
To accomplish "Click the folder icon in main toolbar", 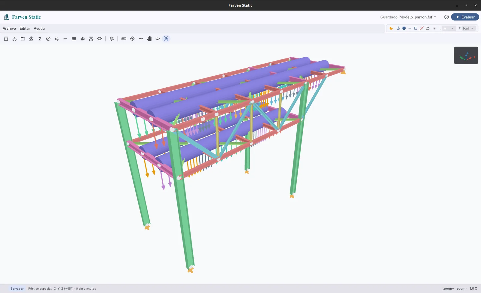I will pos(23,39).
